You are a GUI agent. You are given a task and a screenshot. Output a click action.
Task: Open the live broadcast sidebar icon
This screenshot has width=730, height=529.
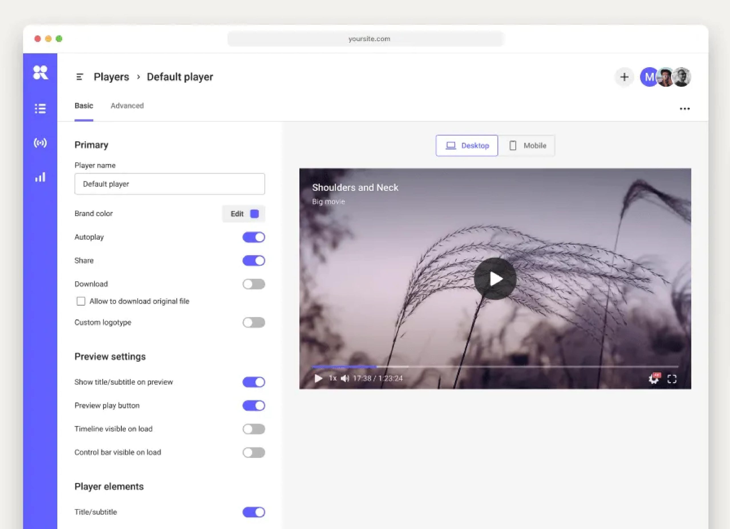tap(40, 142)
